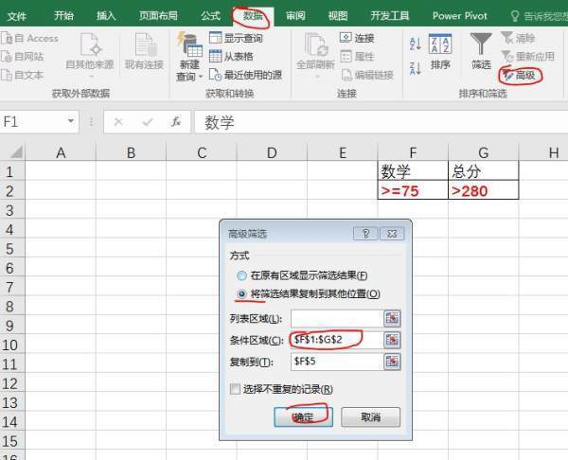
Task: Toggle the 筛选 filter funnel
Action: click(481, 51)
